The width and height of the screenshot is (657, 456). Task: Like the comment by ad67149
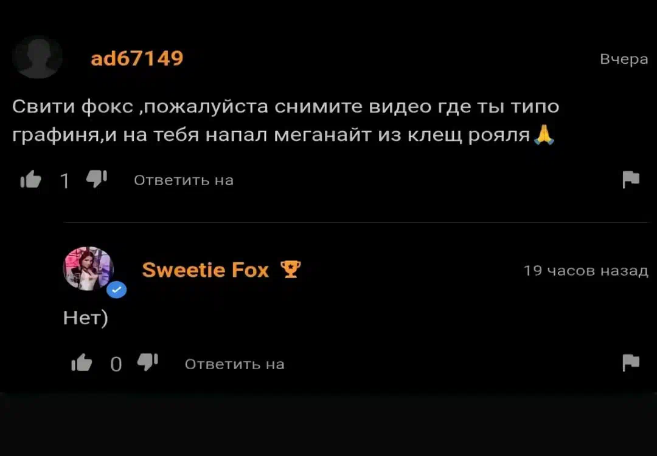[x=31, y=180]
